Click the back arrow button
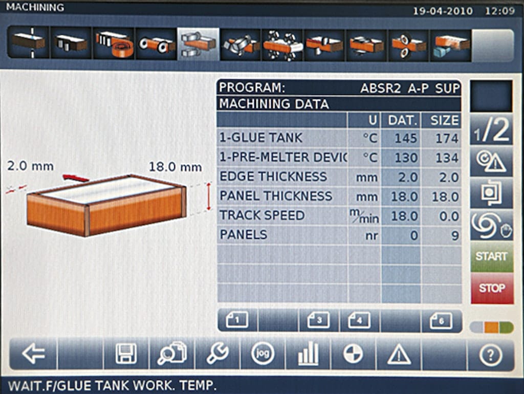Image resolution: width=524 pixels, height=394 pixels. (33, 354)
